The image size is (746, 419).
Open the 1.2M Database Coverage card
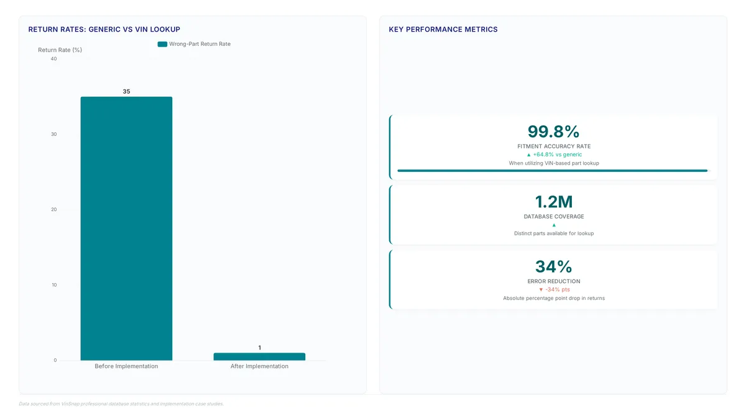tap(553, 215)
